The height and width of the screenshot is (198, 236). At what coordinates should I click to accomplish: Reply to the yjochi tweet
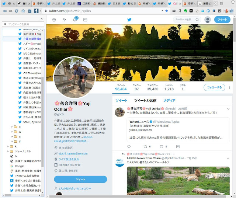(x=129, y=146)
